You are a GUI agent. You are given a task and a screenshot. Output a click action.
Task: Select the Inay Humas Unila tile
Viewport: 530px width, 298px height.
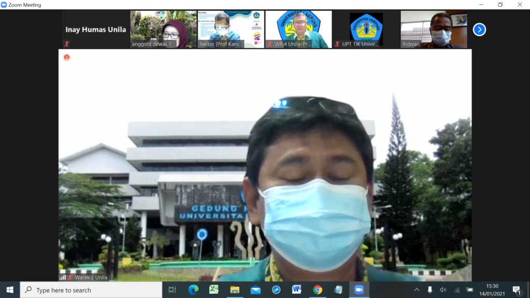(x=96, y=29)
